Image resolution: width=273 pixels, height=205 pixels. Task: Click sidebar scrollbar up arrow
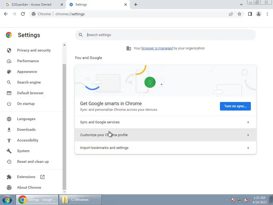(x=64, y=45)
